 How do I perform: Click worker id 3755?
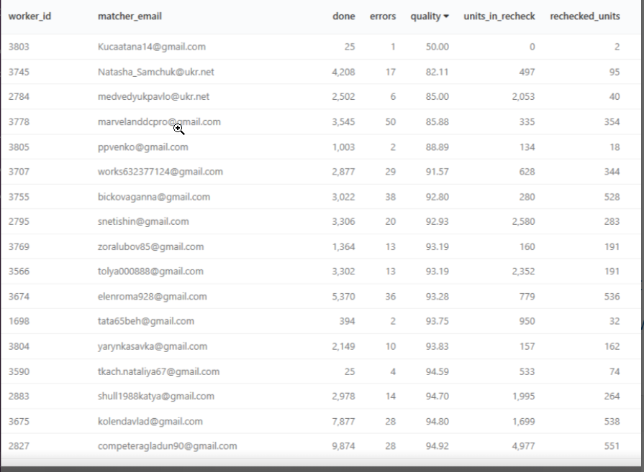click(x=19, y=197)
